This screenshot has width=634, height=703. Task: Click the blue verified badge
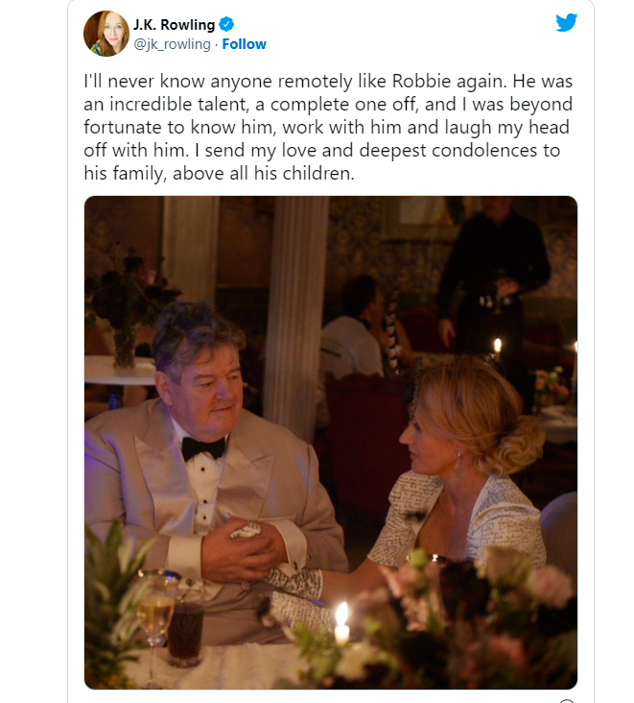(x=227, y=25)
